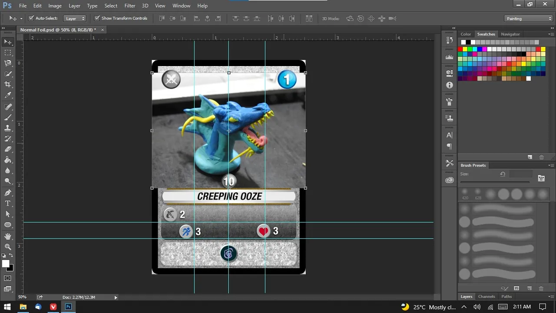Open the Brush Presets panel flyout menu
This screenshot has height=313, width=556.
tap(551, 165)
